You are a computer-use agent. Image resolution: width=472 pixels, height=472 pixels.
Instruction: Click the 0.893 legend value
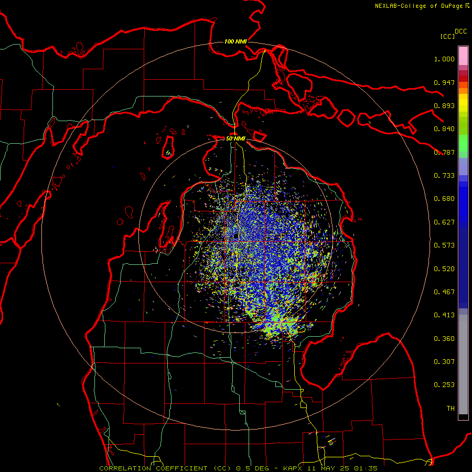(444, 105)
